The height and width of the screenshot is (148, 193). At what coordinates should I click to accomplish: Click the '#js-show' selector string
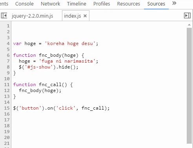39,67
